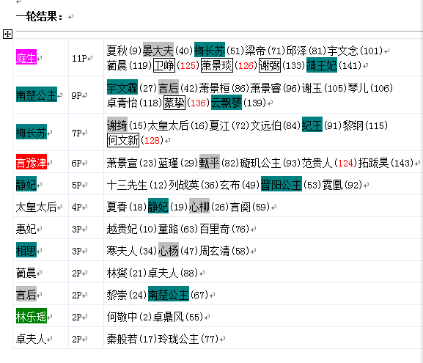Click the name 霓凰
Viewport: 423px width, 363px height.
point(333,185)
